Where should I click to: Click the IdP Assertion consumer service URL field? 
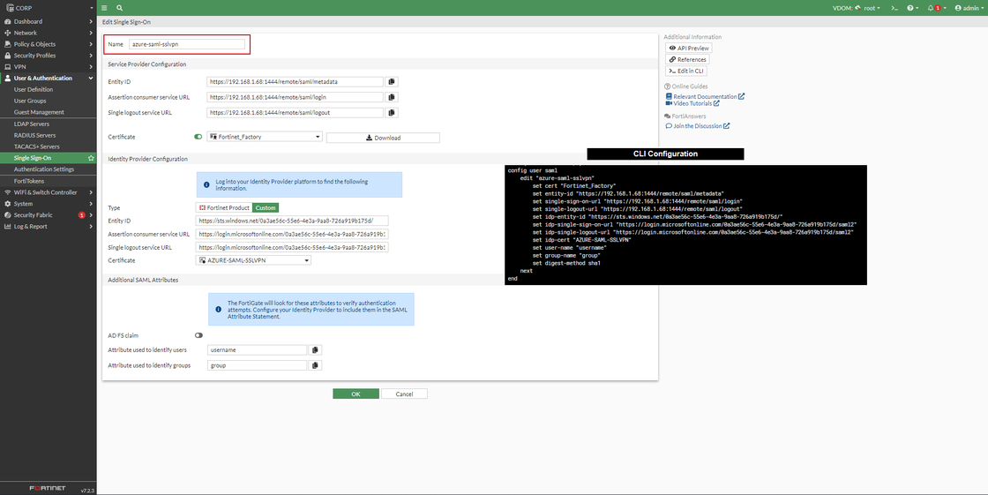(293, 234)
